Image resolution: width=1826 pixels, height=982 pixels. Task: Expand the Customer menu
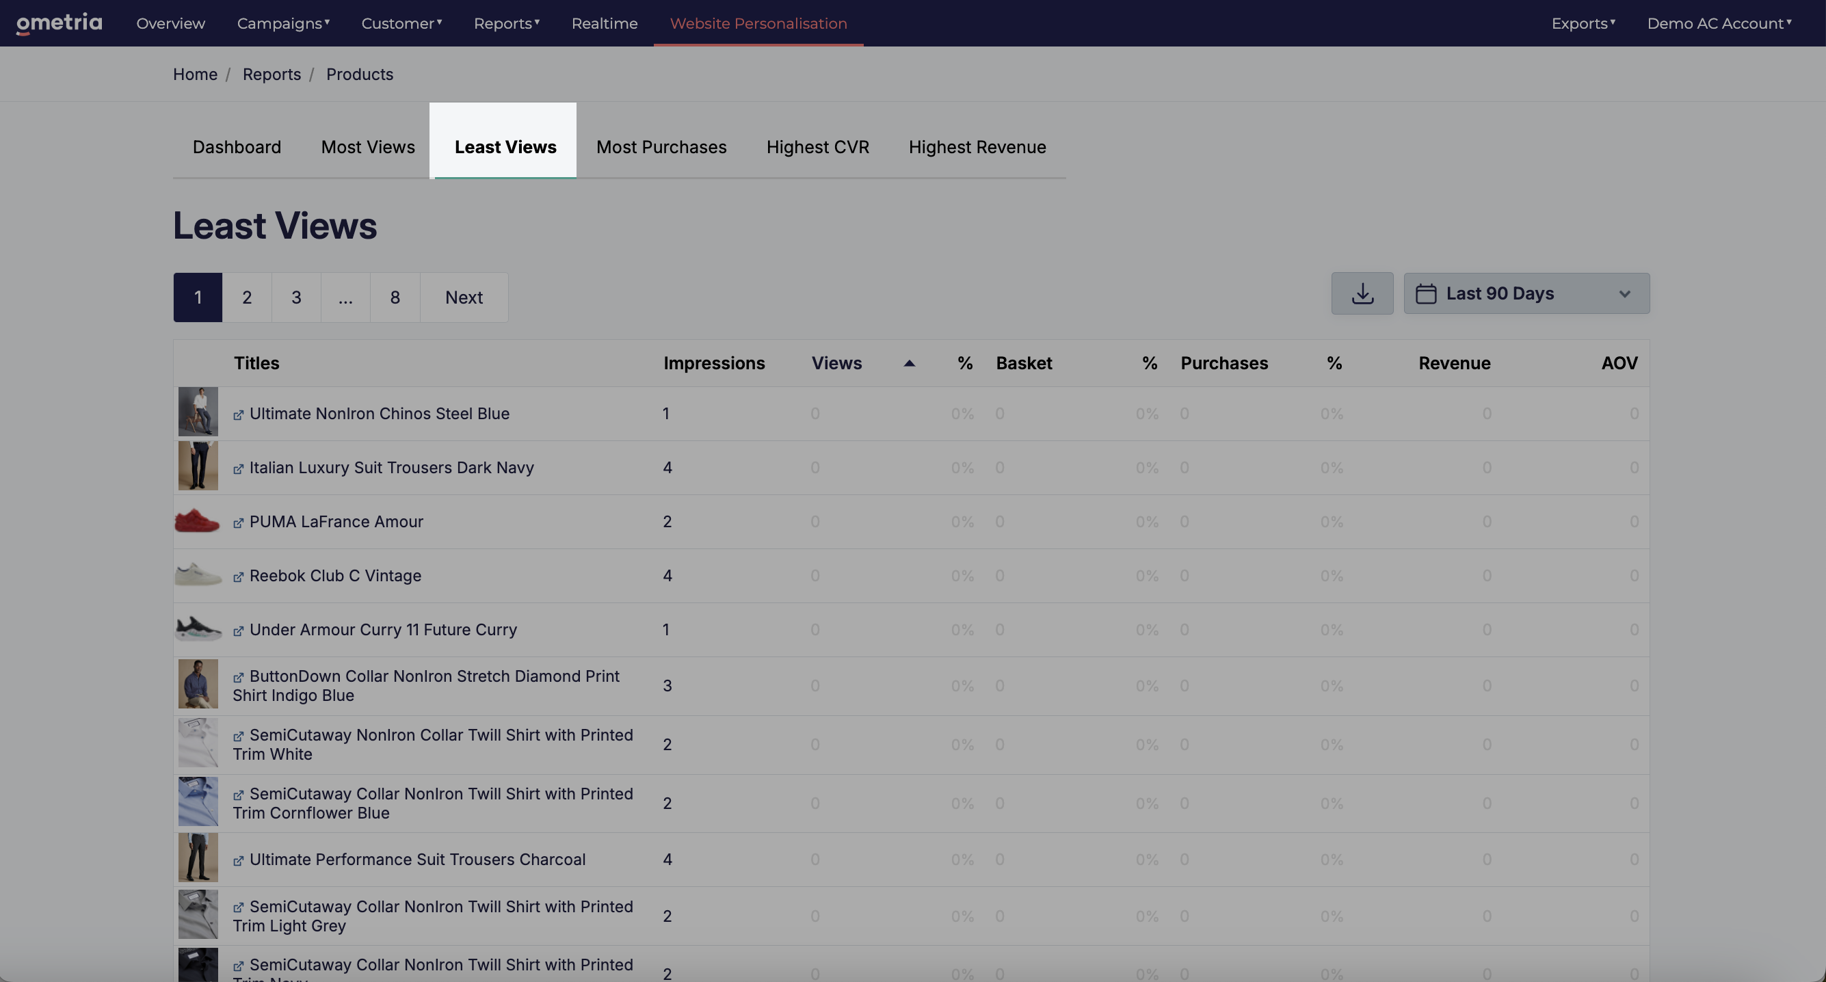pyautogui.click(x=402, y=23)
